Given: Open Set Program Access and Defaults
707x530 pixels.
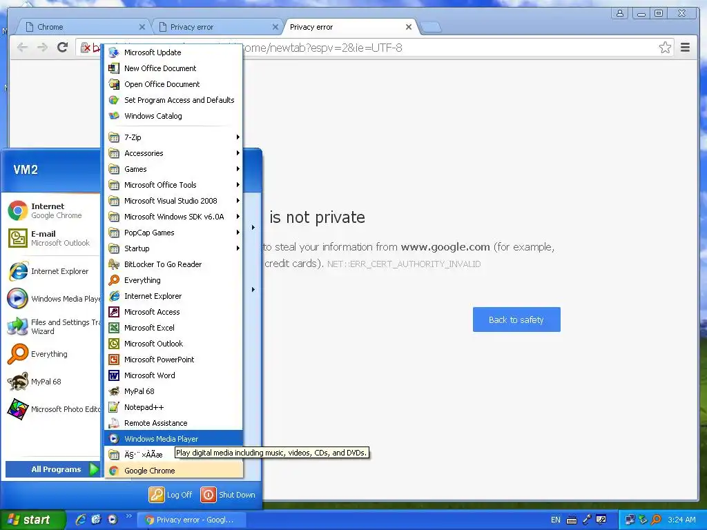Looking at the screenshot, I should [x=173, y=99].
